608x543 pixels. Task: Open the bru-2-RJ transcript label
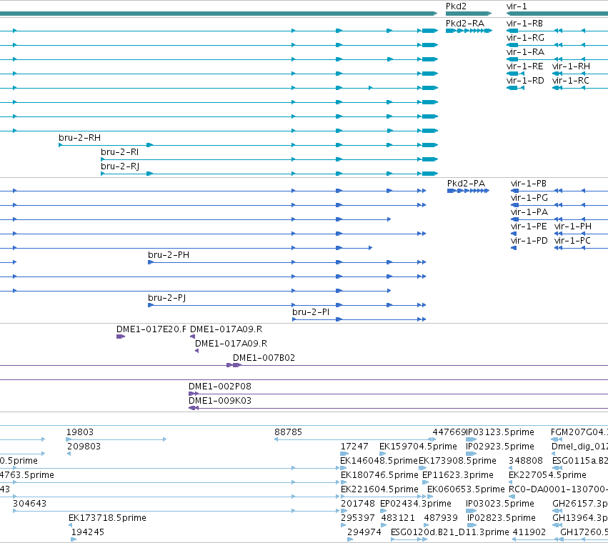pyautogui.click(x=120, y=166)
